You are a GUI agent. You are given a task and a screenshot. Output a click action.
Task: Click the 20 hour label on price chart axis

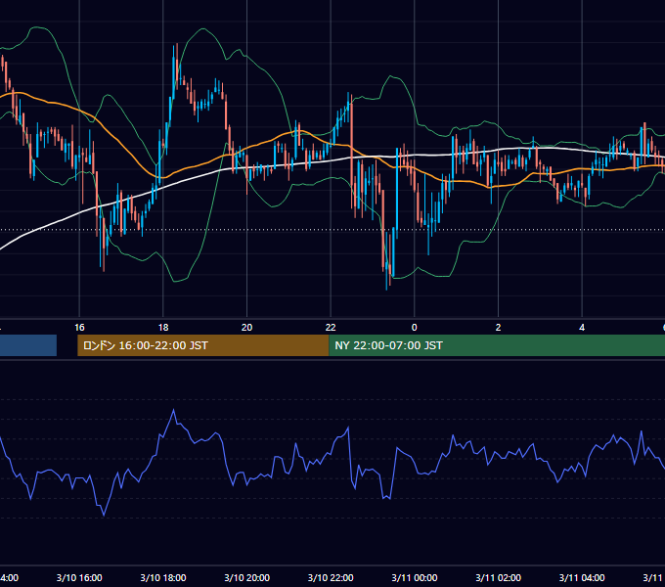(246, 328)
